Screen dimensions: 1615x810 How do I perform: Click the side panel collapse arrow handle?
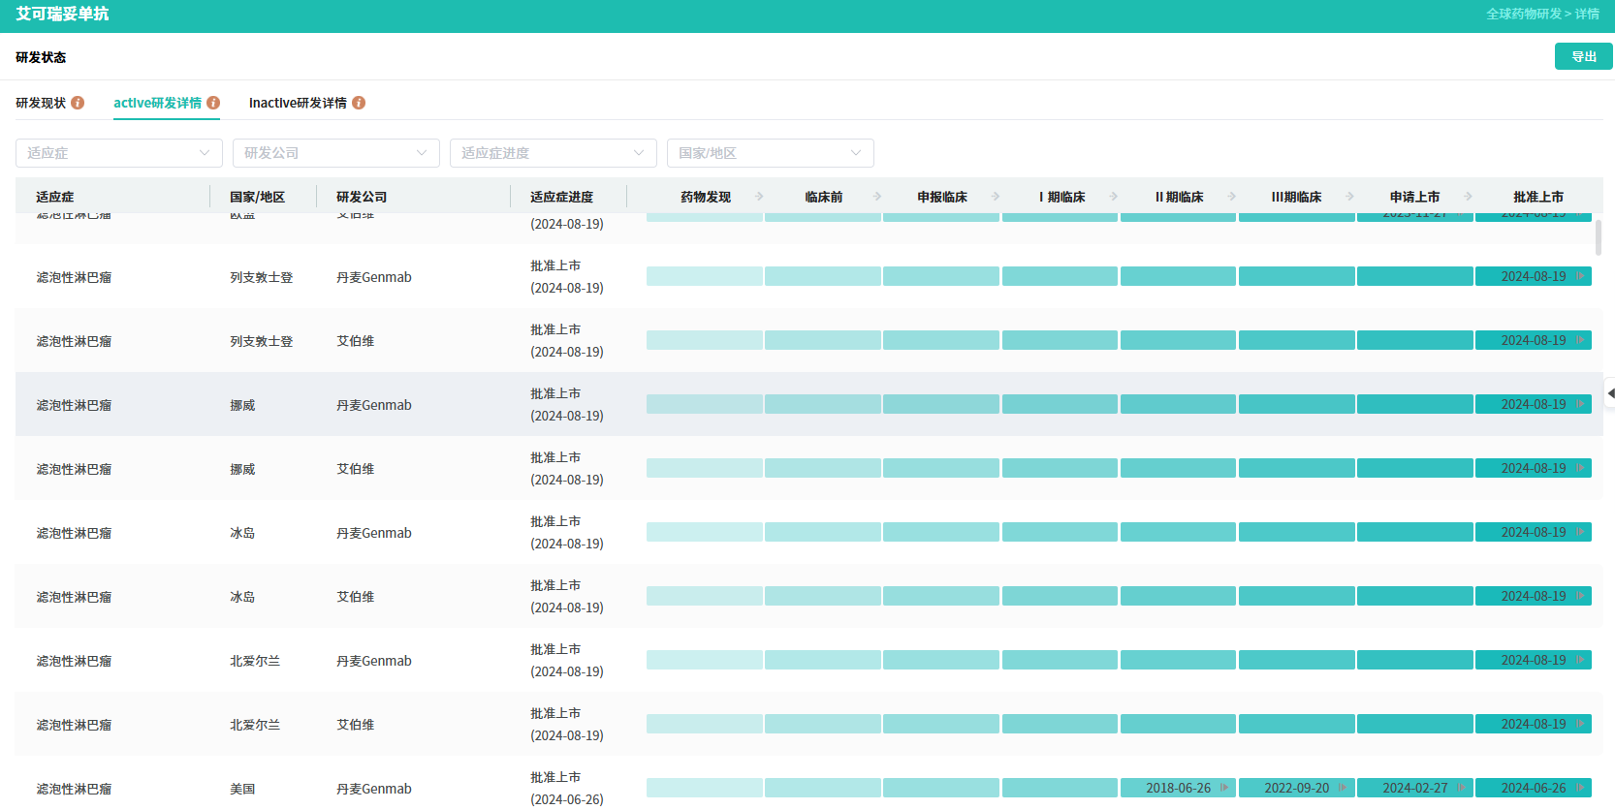tap(1610, 393)
